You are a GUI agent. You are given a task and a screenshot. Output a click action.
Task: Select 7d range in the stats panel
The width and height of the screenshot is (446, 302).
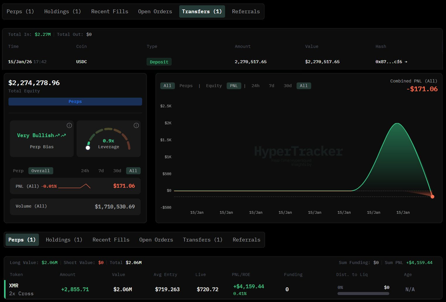click(x=101, y=171)
